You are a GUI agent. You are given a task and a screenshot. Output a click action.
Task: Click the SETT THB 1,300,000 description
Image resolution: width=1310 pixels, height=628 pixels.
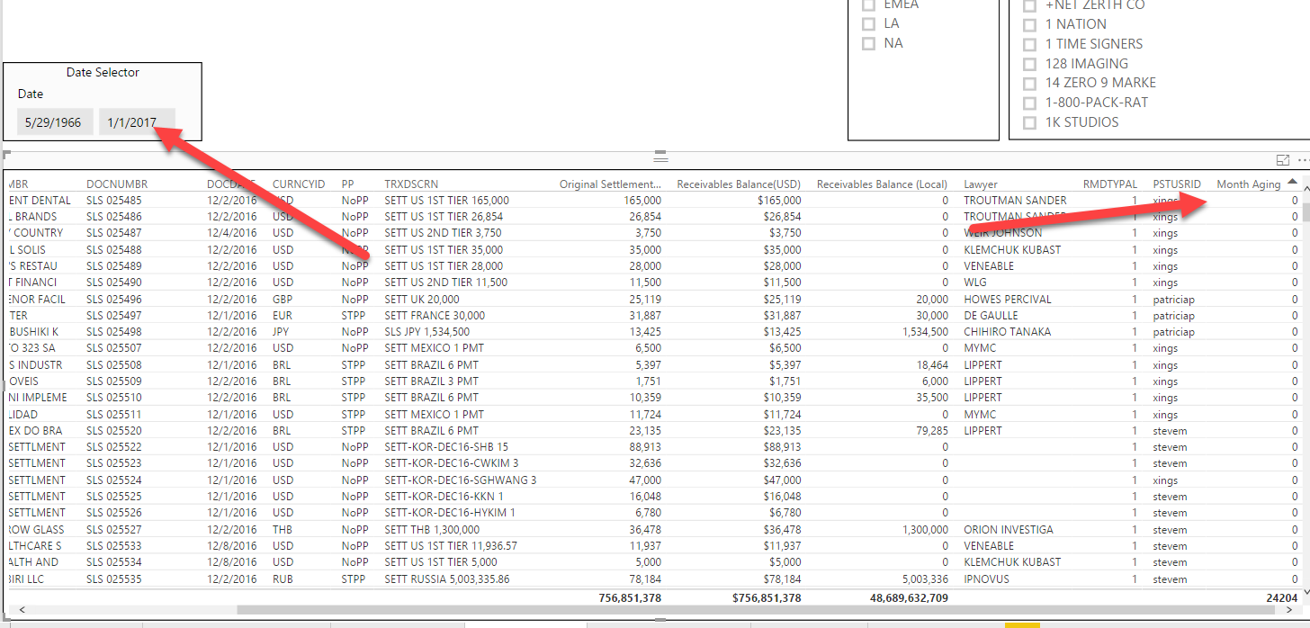[432, 530]
